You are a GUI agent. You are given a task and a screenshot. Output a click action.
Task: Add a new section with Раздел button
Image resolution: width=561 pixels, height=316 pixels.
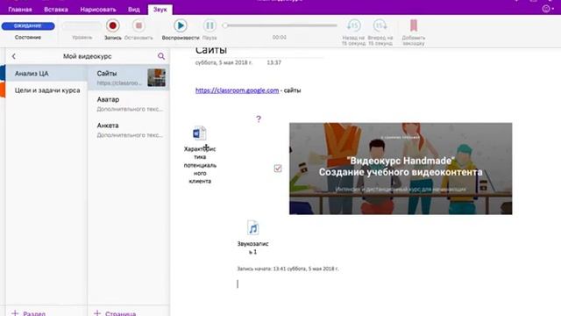click(x=29, y=313)
